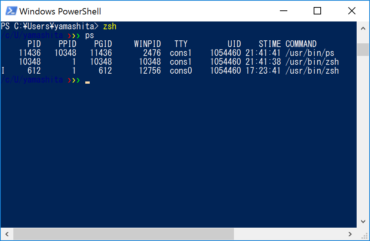Viewport: 370px width, 241px height.
Task: Click the horizontal scrollbar thumb
Action: click(124, 234)
